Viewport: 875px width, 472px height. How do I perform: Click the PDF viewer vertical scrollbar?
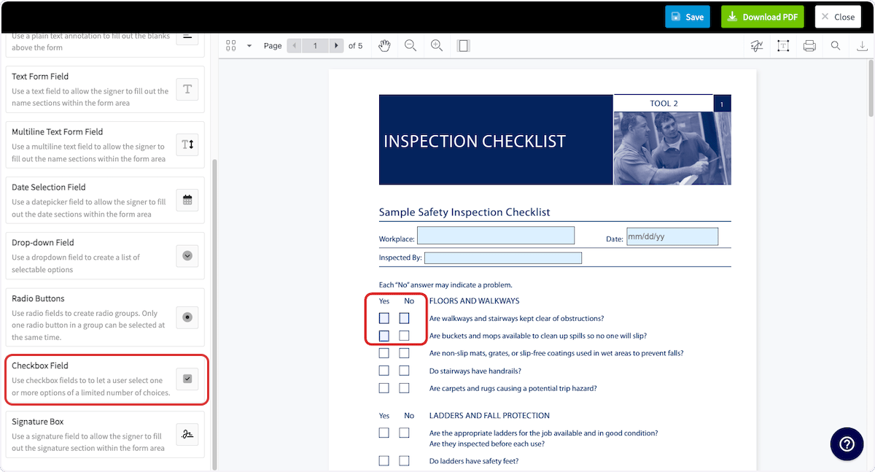[x=871, y=88]
